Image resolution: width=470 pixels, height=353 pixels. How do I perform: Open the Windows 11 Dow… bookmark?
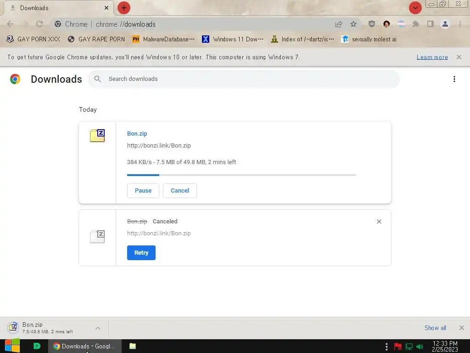pyautogui.click(x=233, y=39)
